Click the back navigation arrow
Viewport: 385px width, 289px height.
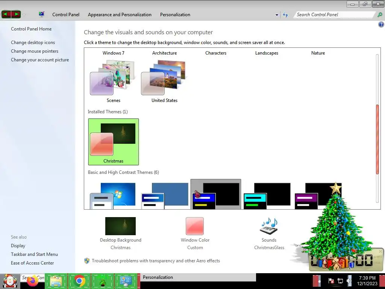click(6, 14)
